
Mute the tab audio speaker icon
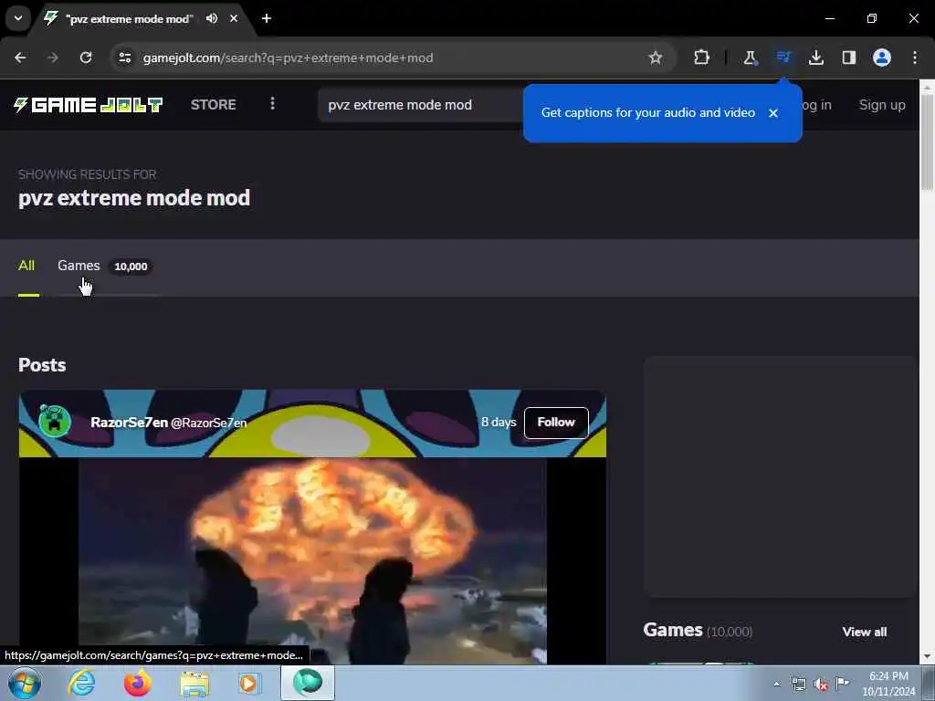(212, 18)
